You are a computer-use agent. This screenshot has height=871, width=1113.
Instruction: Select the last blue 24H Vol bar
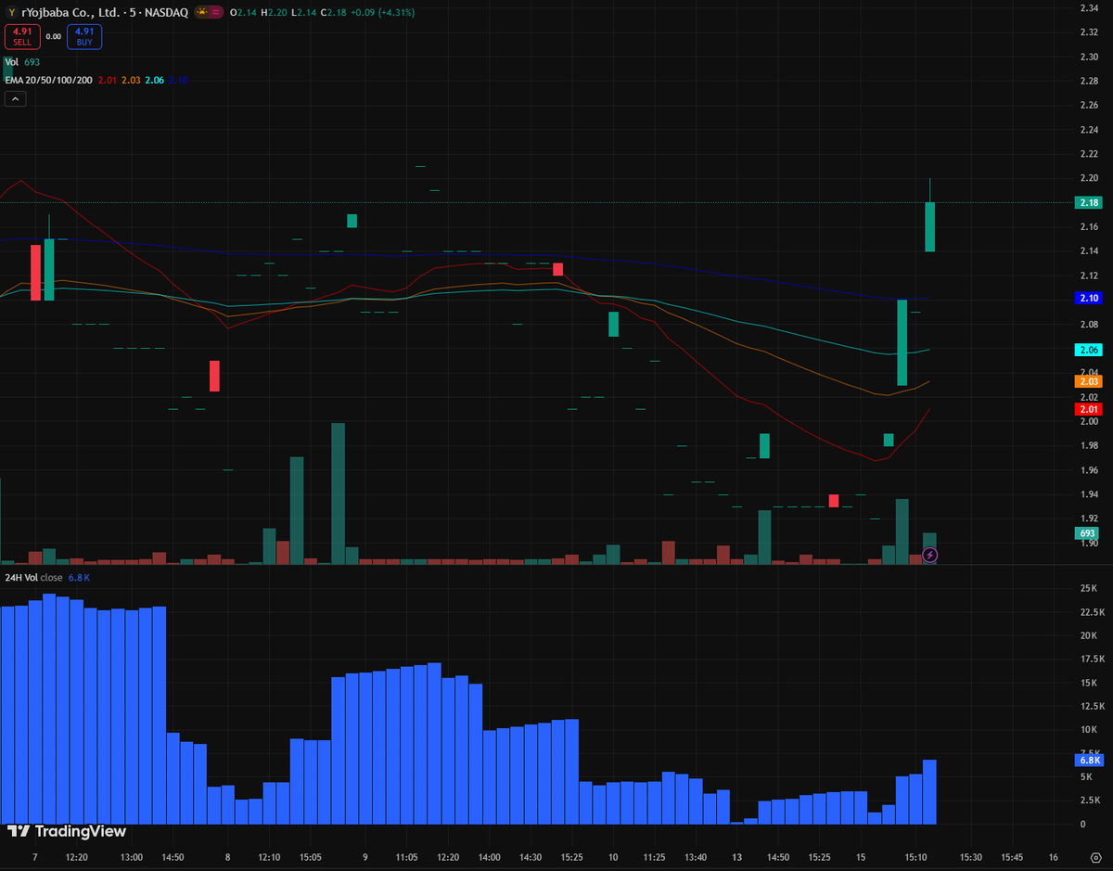click(929, 792)
